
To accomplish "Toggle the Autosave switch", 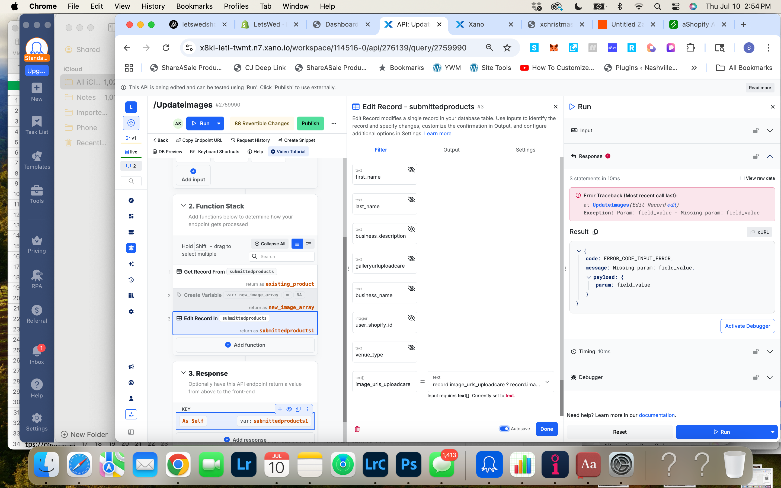I will (504, 429).
